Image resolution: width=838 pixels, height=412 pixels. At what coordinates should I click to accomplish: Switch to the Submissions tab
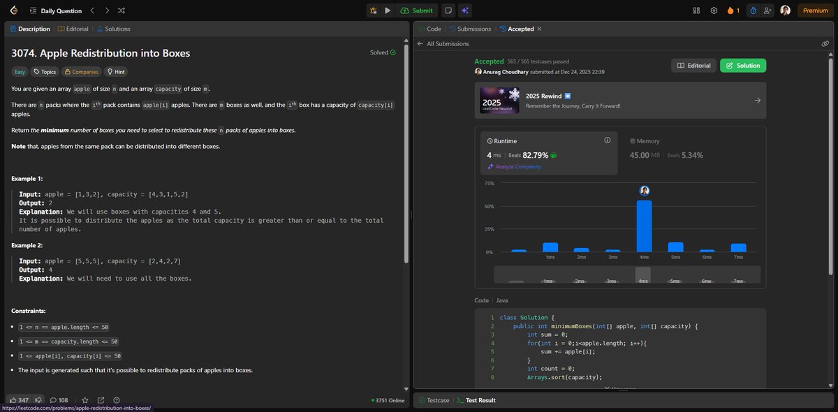tap(470, 29)
